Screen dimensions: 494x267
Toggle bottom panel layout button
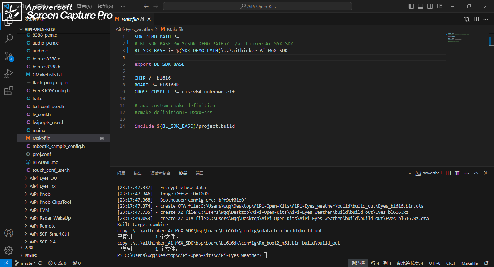(420, 6)
